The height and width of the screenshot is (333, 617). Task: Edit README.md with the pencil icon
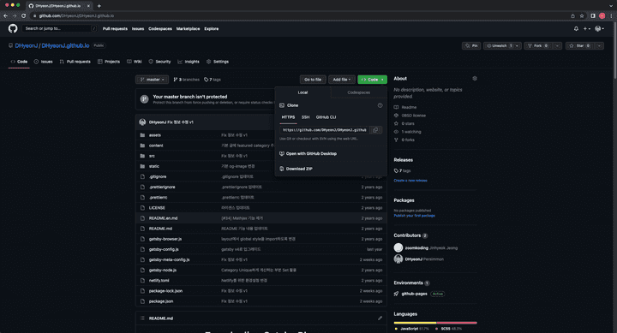[x=380, y=318]
